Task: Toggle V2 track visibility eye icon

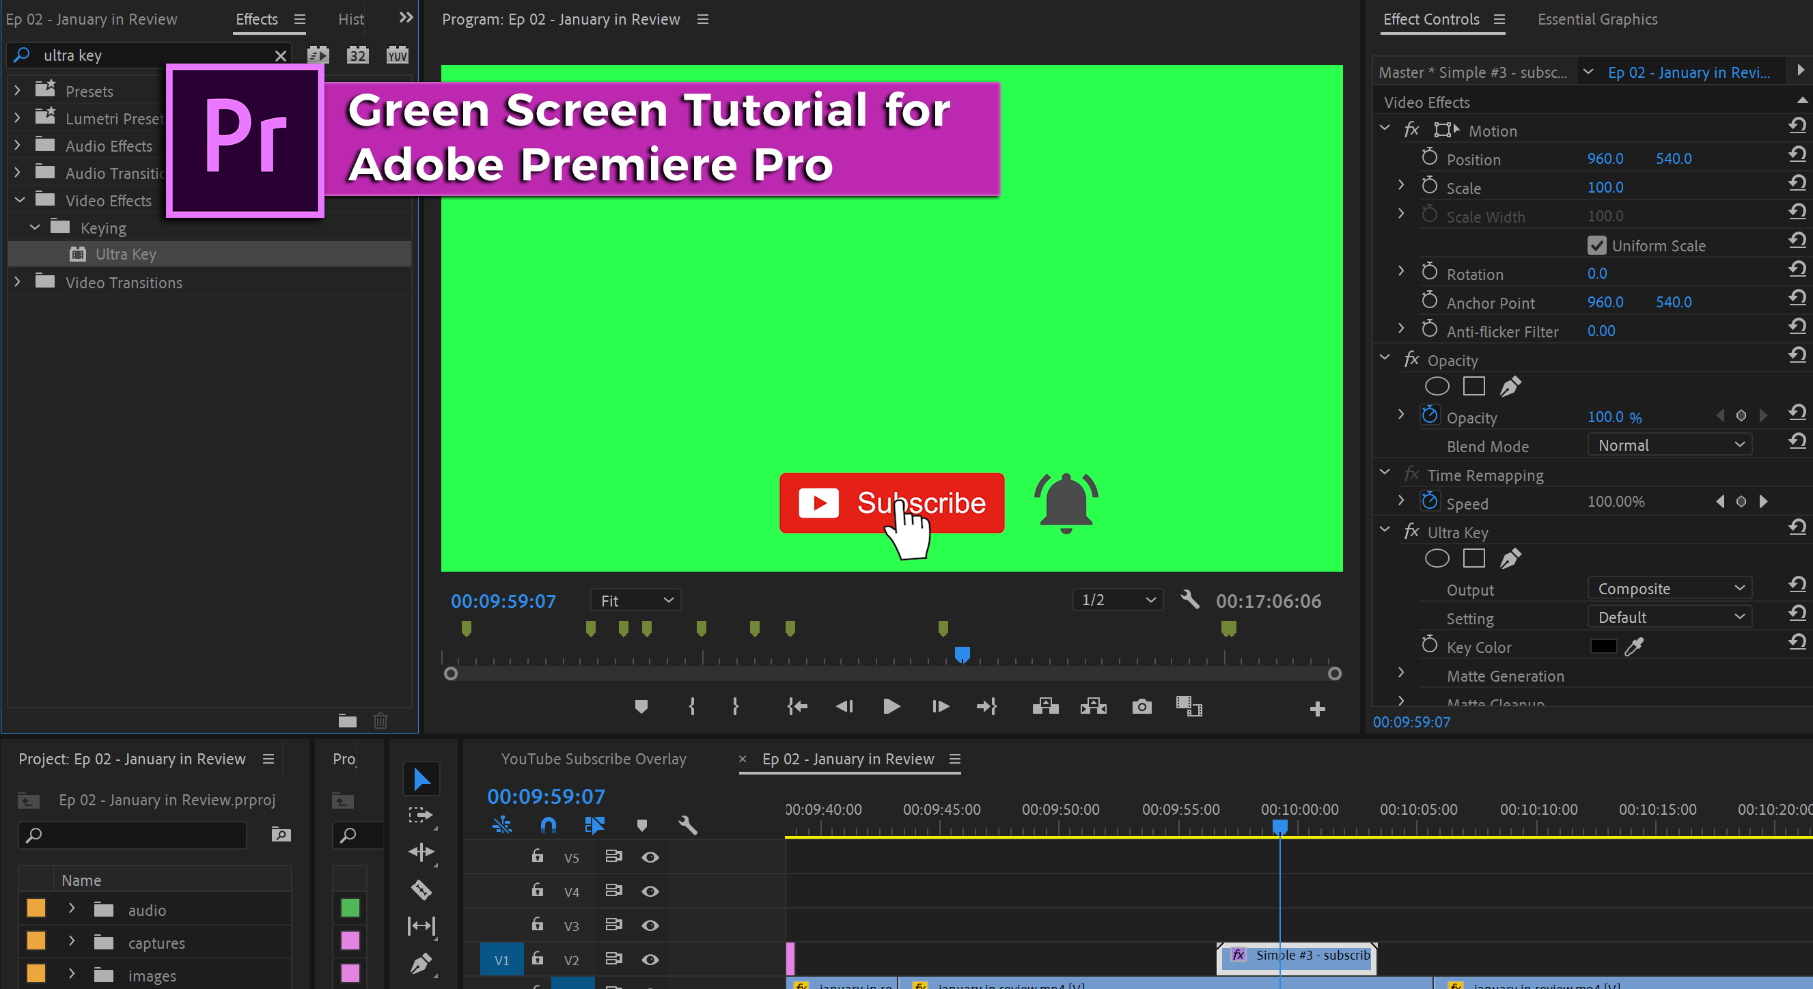Action: tap(650, 960)
